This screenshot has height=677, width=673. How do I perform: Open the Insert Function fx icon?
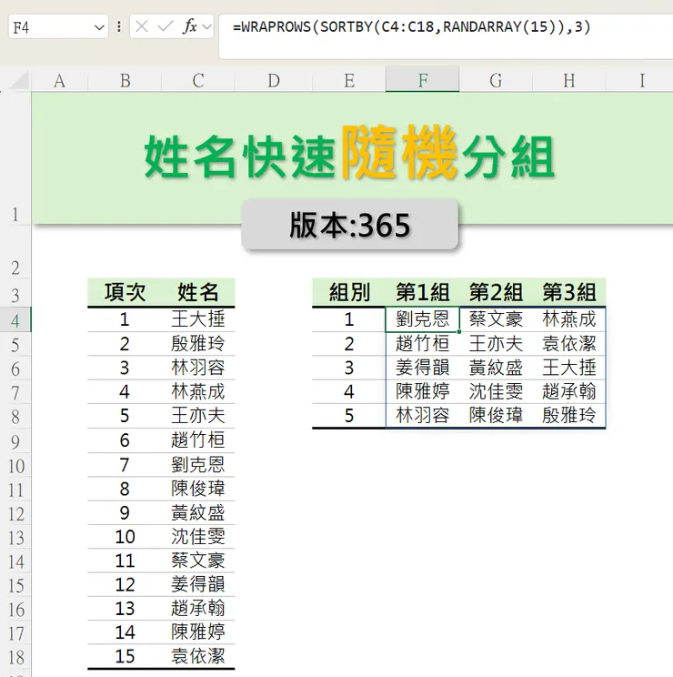tap(190, 26)
